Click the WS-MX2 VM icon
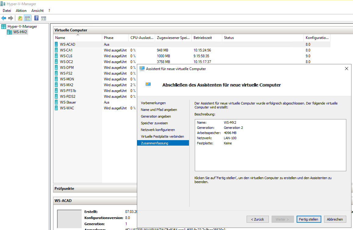The height and width of the screenshot is (230, 353). pyautogui.click(x=56, y=85)
